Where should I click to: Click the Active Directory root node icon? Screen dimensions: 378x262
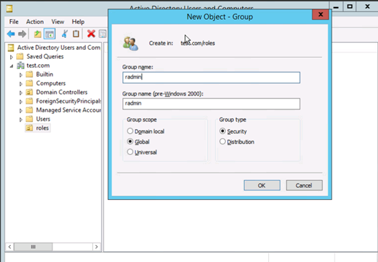coord(11,48)
